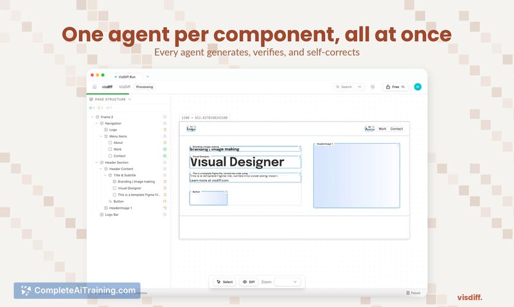The height and width of the screenshot is (307, 514).
Task: Collapse the Navigation tree node
Action: click(x=96, y=123)
